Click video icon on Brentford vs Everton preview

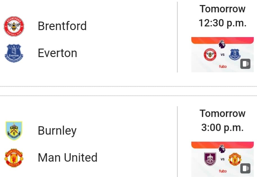[x=245, y=63]
